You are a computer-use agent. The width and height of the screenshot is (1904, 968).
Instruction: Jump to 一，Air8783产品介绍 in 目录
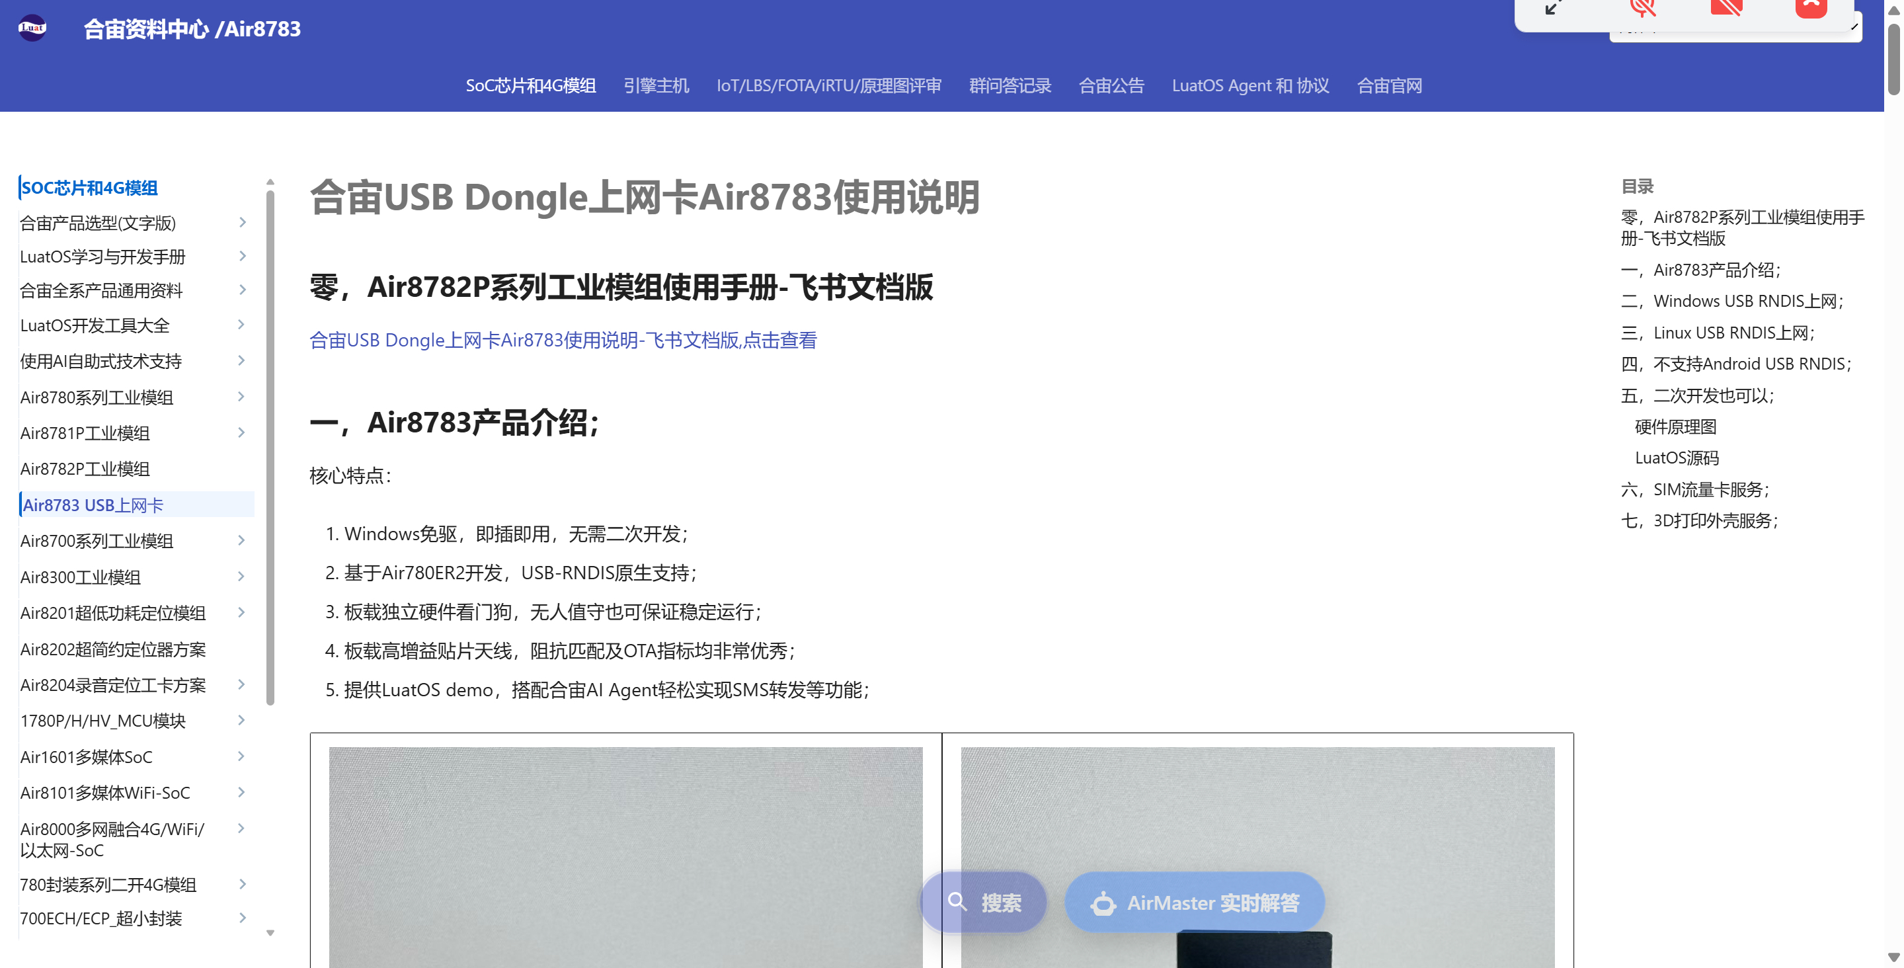1702,270
